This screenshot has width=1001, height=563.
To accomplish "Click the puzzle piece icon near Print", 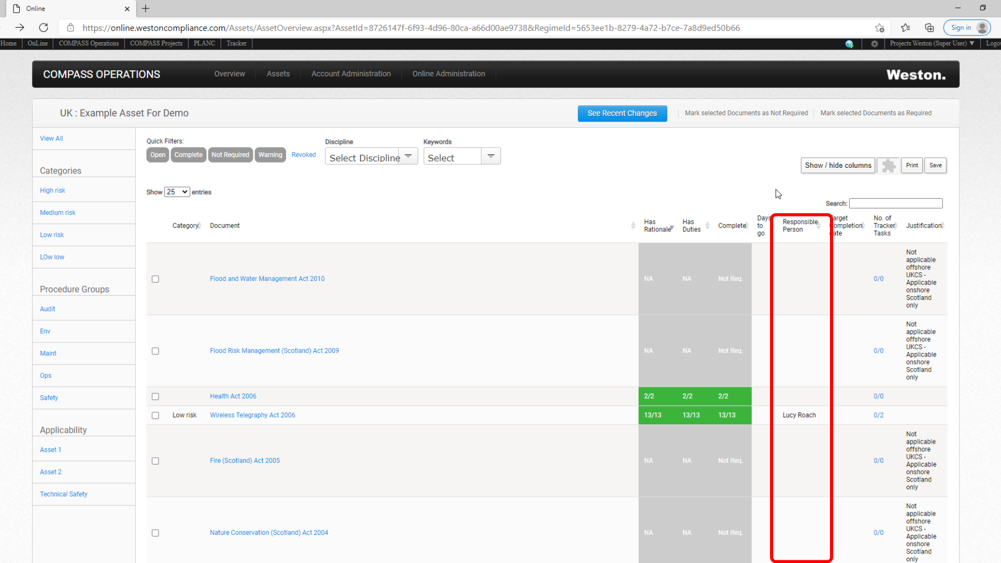I will 888,166.
